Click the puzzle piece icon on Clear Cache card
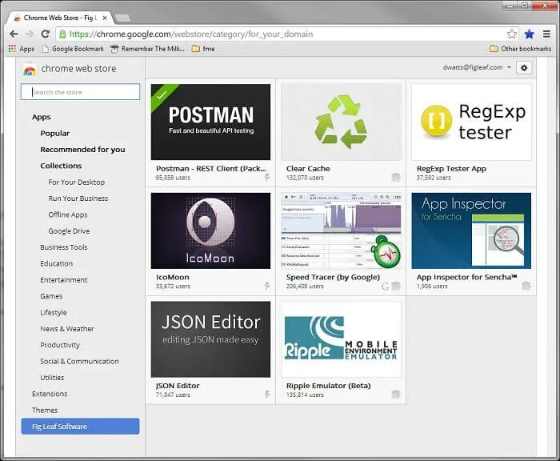This screenshot has width=560, height=461. pyautogui.click(x=396, y=177)
